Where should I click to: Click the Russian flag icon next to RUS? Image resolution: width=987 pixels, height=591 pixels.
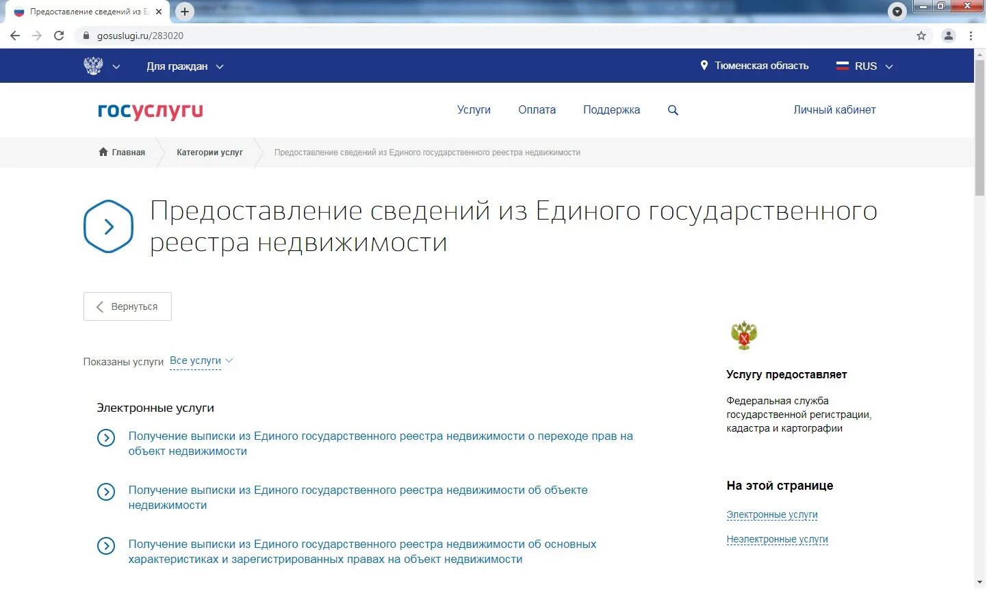(x=843, y=66)
